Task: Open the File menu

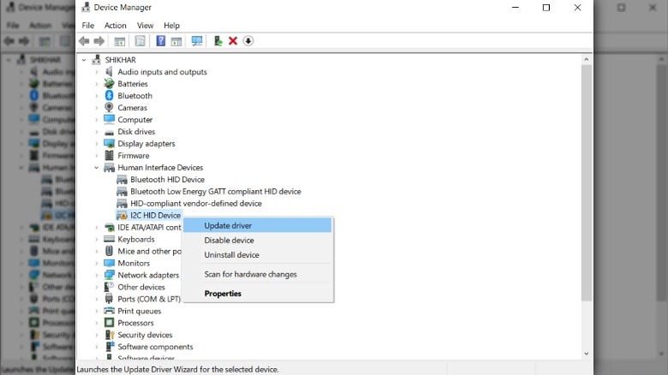Action: (x=87, y=26)
